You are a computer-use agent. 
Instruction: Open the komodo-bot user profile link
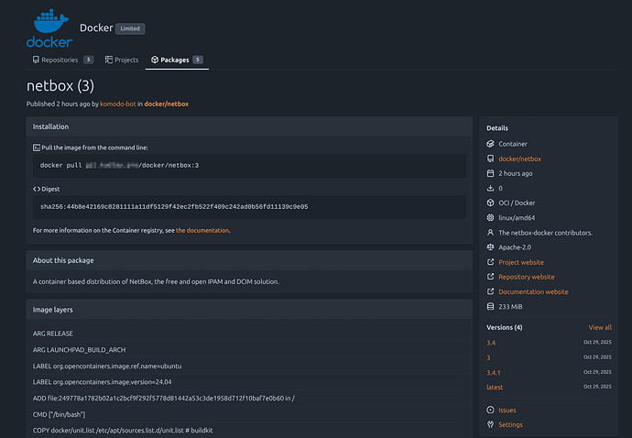coord(119,104)
